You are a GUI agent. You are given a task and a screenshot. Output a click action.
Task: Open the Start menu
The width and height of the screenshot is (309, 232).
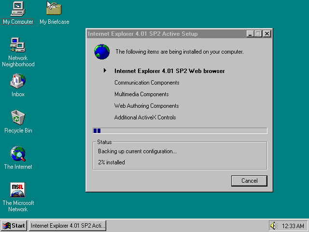coord(14,226)
